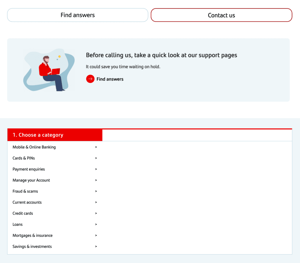Screen dimensions: 300x263
Task: Click the red arrow circle icon
Action: pyautogui.click(x=90, y=79)
